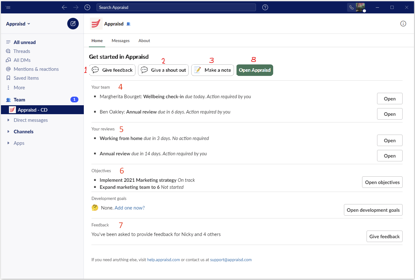
Task: Click Implement 2021 Marketing strategy objective
Action: [138, 180]
